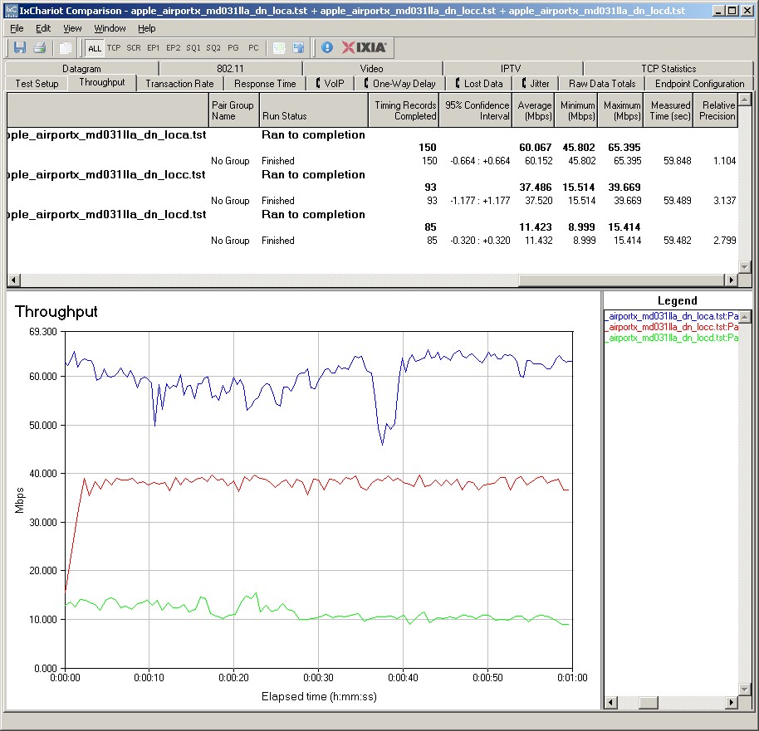This screenshot has height=731, width=759.
Task: Click the IXIA logo button
Action: coord(364,47)
